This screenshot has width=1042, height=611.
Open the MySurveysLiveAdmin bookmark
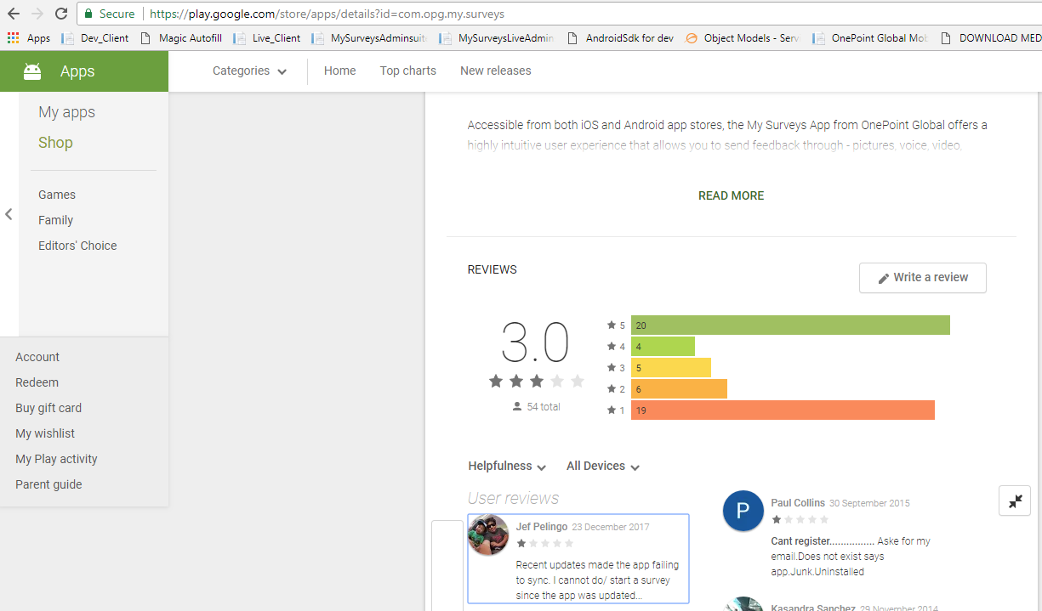[497, 38]
